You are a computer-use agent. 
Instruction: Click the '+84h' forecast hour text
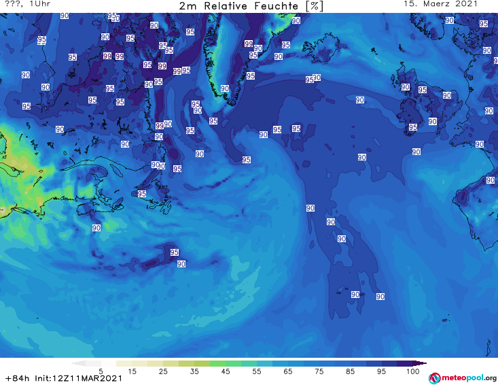tap(18, 379)
